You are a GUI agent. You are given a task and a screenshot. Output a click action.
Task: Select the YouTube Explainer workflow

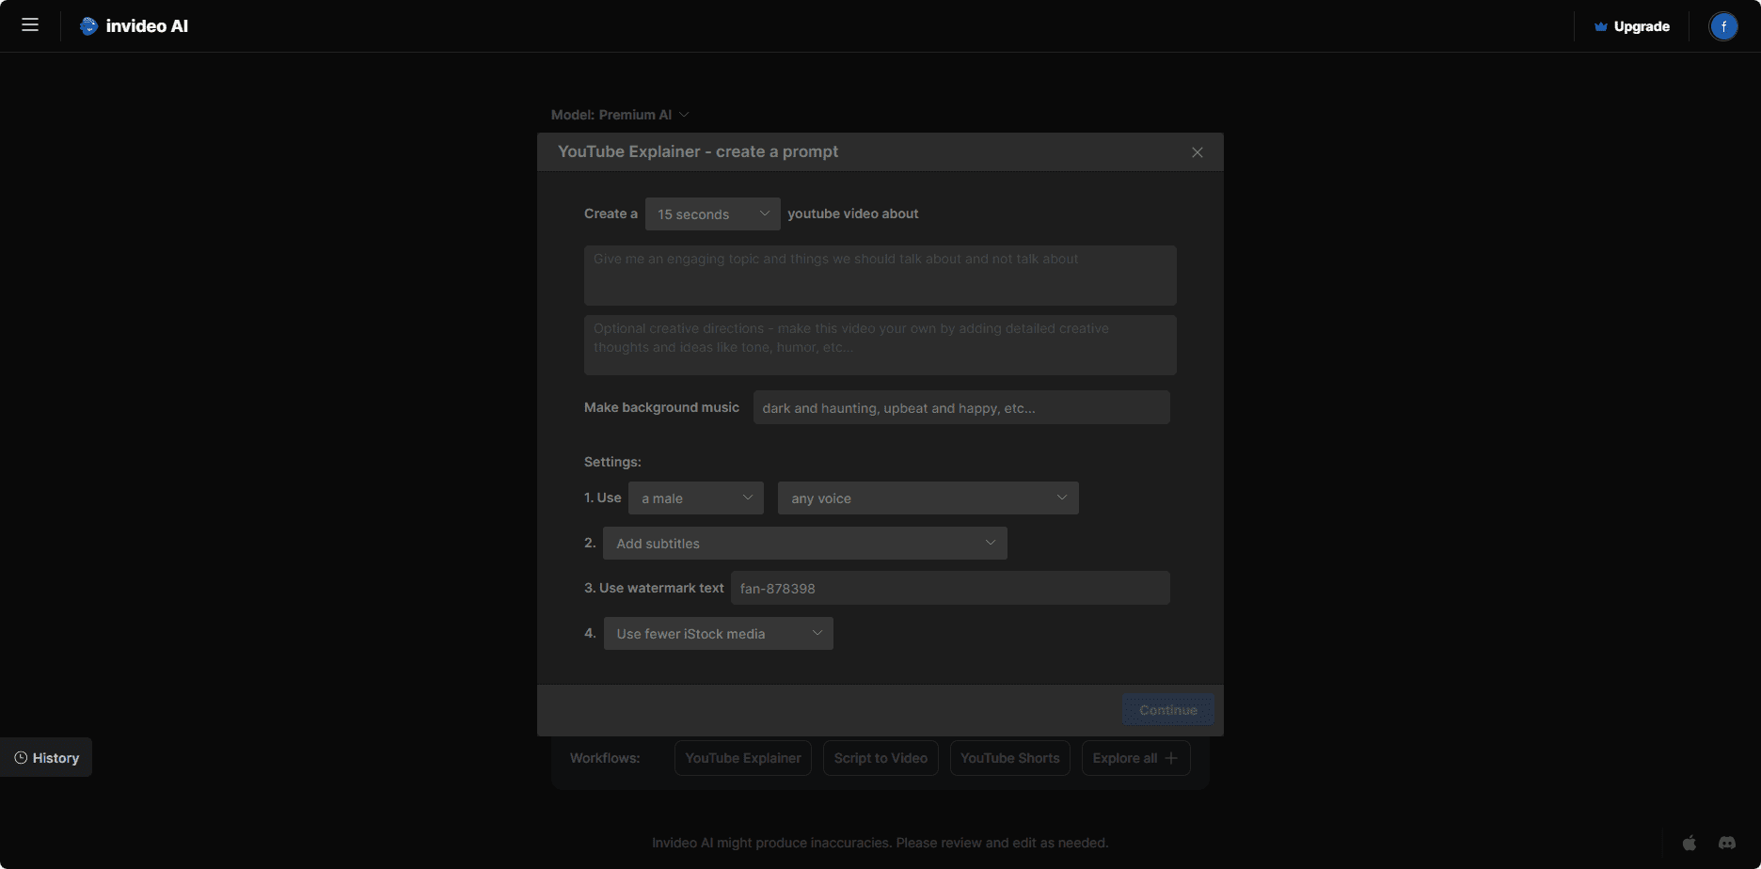[743, 758]
